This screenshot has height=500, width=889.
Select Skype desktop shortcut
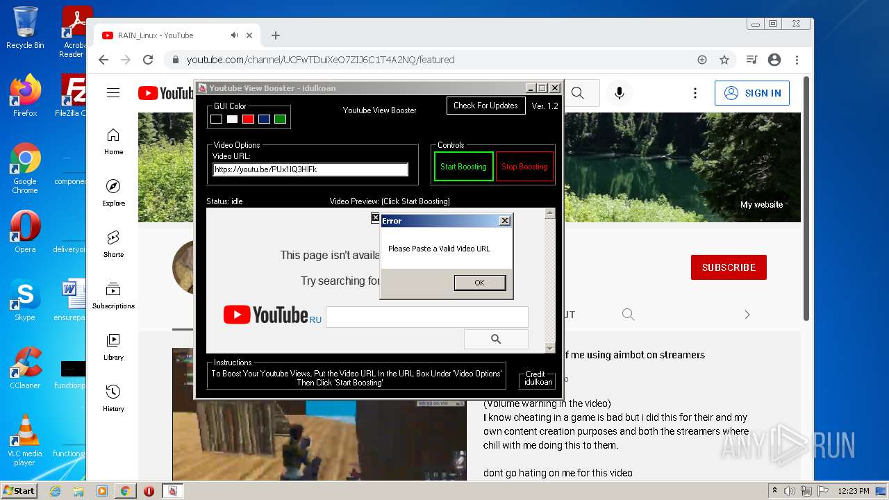coord(25,300)
